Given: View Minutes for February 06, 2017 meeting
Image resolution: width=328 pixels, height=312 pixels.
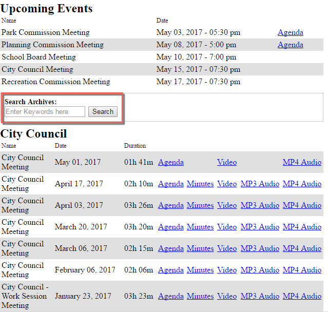Looking at the screenshot, I should click(200, 270).
